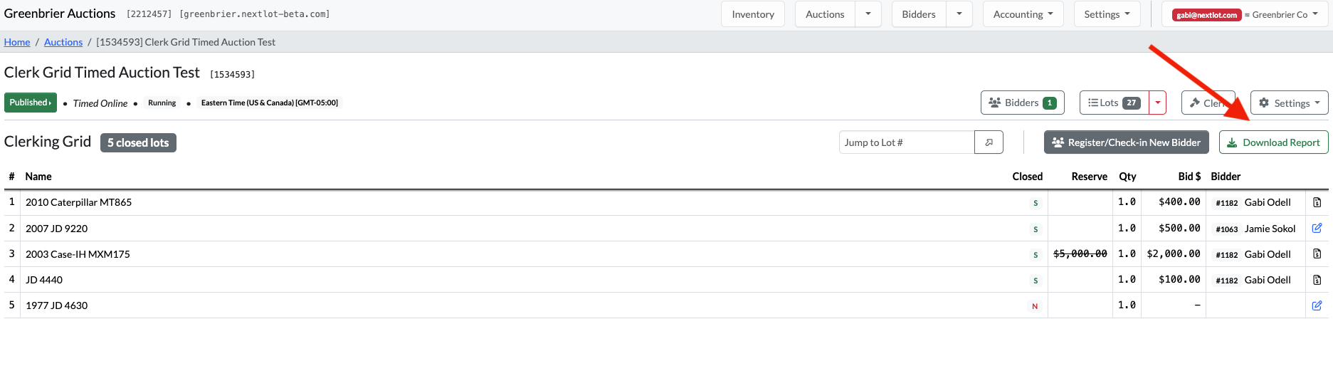The image size is (1333, 366).
Task: Toggle the green Published status button
Action: (x=30, y=103)
